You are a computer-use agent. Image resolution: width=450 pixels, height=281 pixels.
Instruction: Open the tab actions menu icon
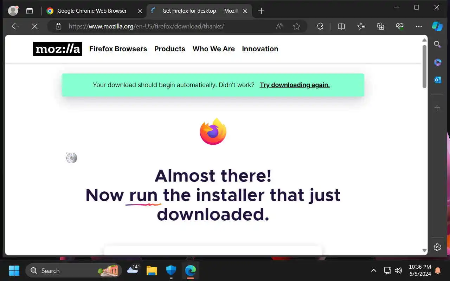(30, 11)
